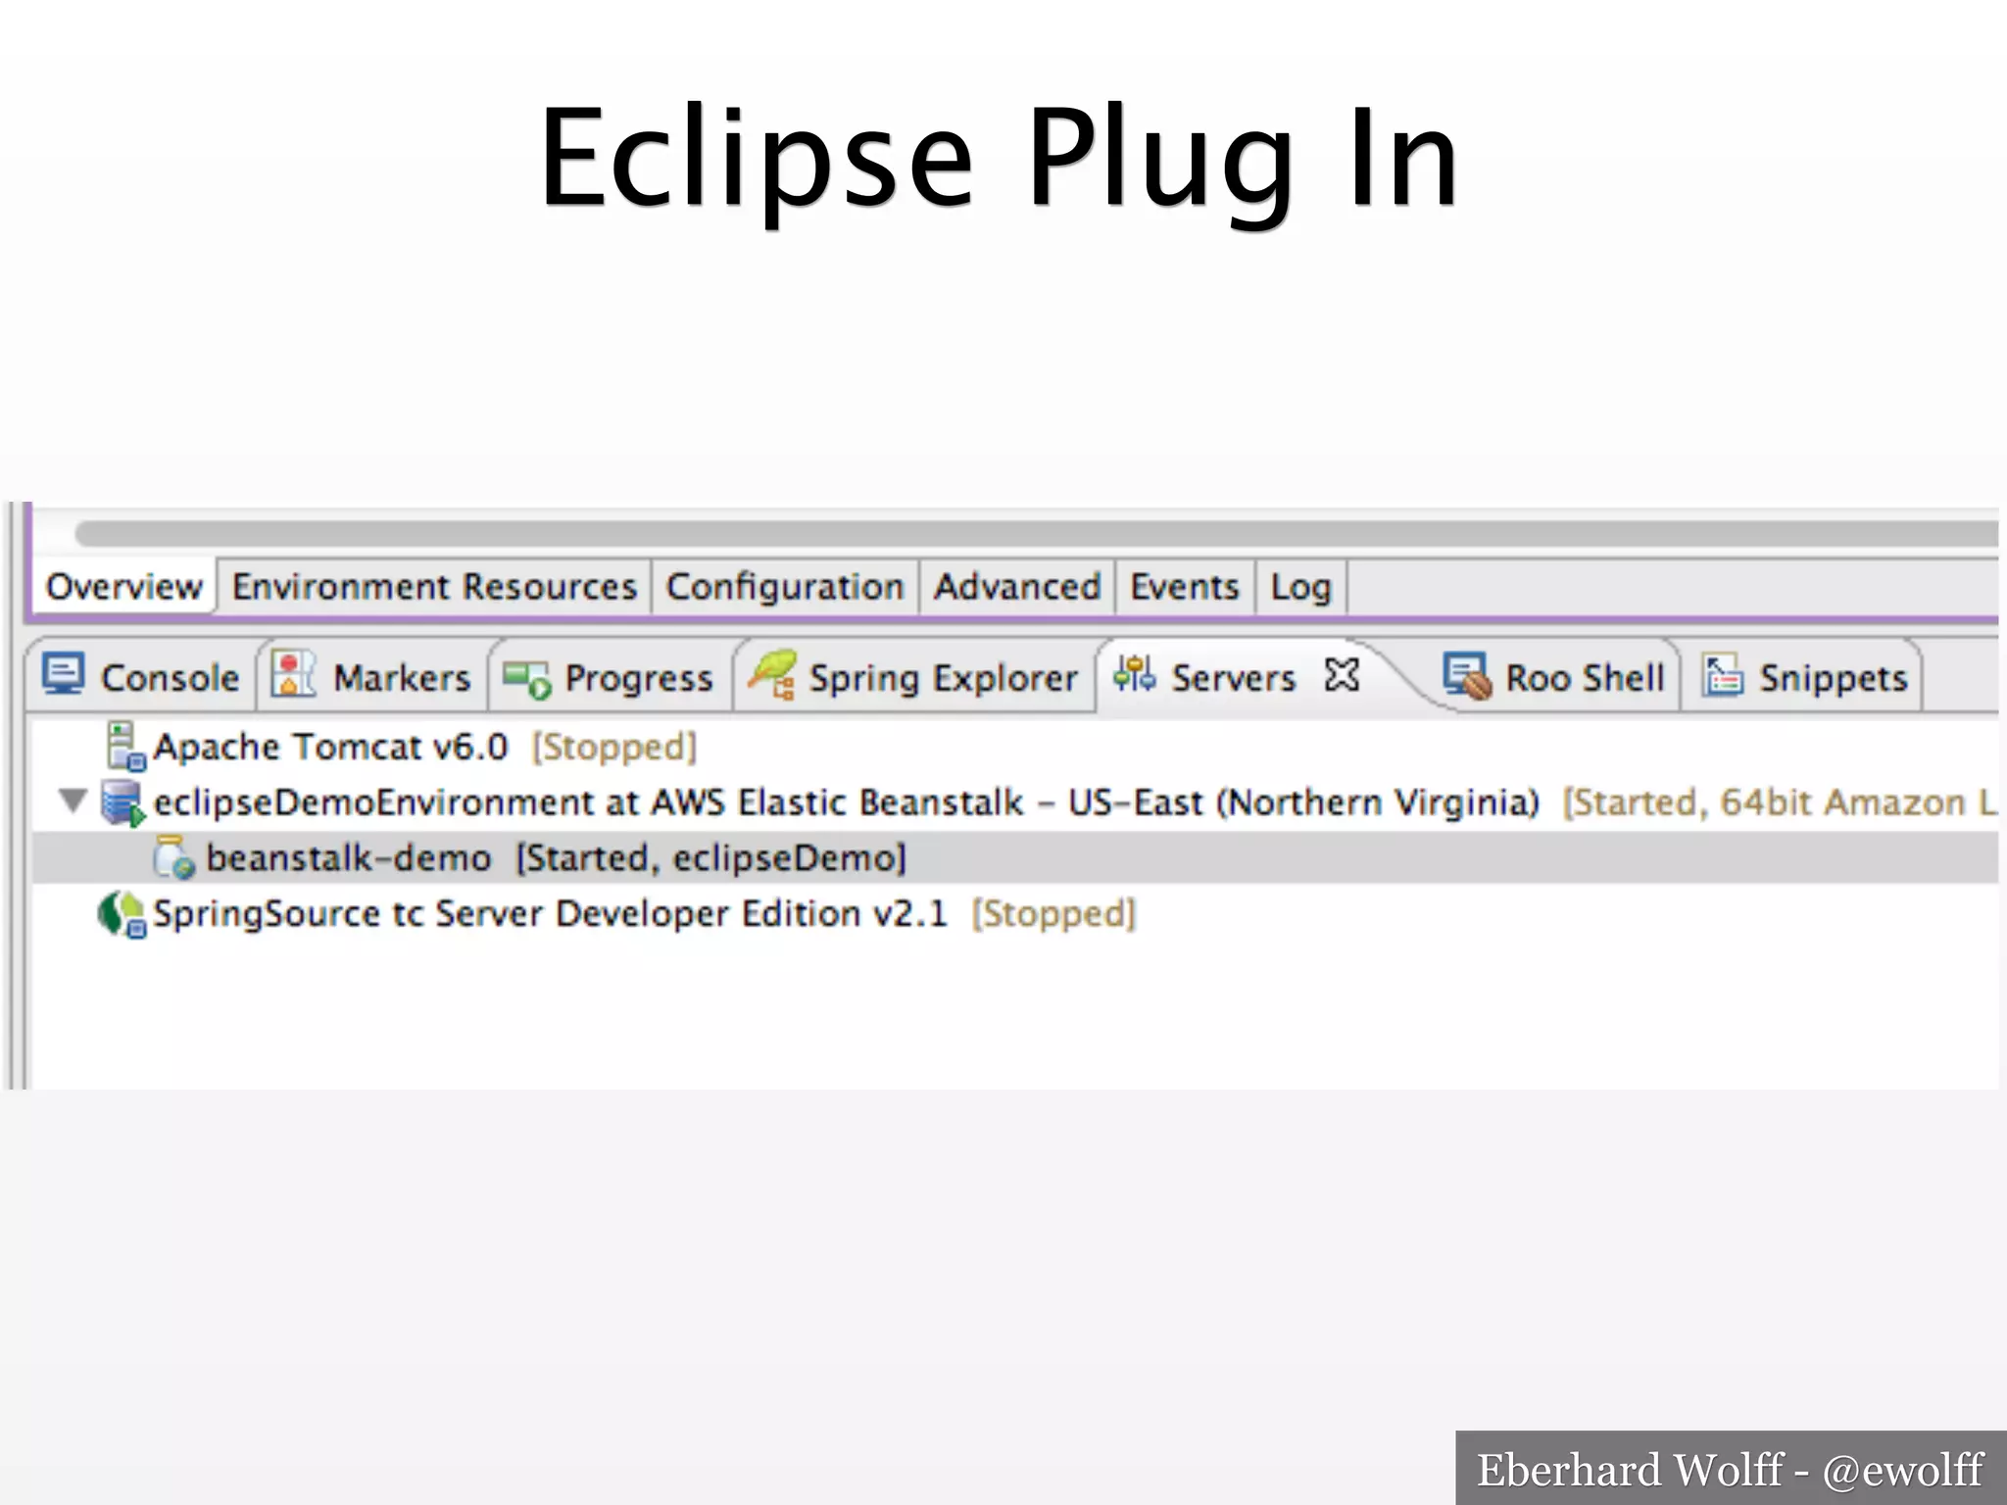The image size is (2007, 1505).
Task: Open the Spring Explorer view
Action: pos(914,677)
